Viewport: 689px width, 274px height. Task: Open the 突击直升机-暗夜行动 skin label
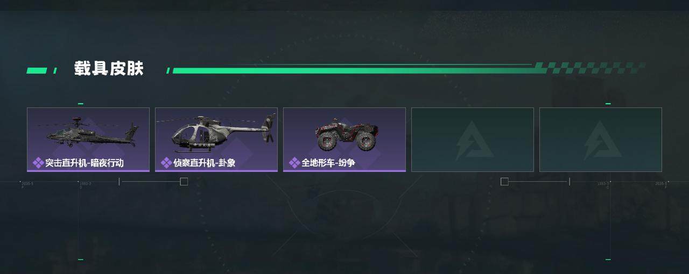85,163
